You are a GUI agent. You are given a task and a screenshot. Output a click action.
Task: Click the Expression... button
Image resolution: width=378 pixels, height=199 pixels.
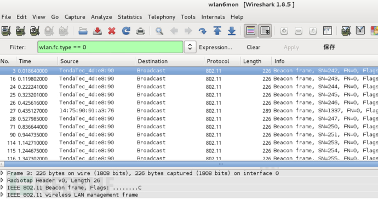pos(215,47)
